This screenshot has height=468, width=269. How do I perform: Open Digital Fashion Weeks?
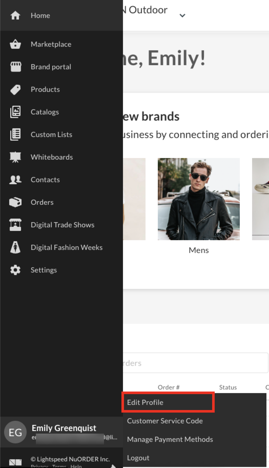pyautogui.click(x=61, y=247)
